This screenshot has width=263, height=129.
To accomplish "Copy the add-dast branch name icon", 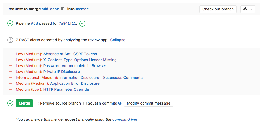I will [x=63, y=9].
